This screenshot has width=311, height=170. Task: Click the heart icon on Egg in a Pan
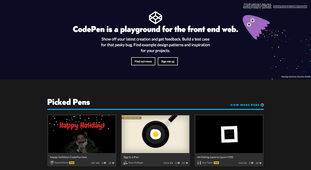(187, 163)
